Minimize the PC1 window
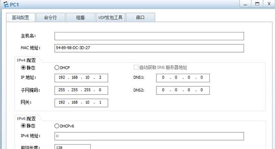This screenshot has width=275, height=149. pyautogui.click(x=246, y=4)
